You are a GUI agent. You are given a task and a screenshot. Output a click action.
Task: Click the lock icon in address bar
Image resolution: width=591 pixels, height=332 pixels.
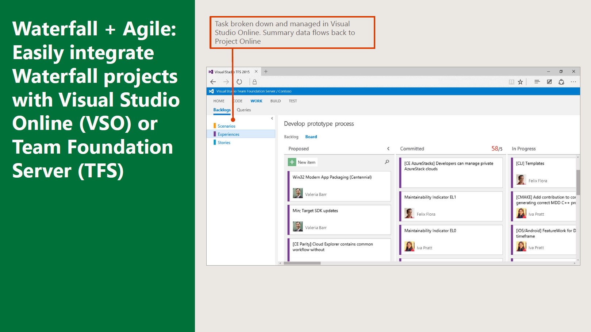(255, 82)
